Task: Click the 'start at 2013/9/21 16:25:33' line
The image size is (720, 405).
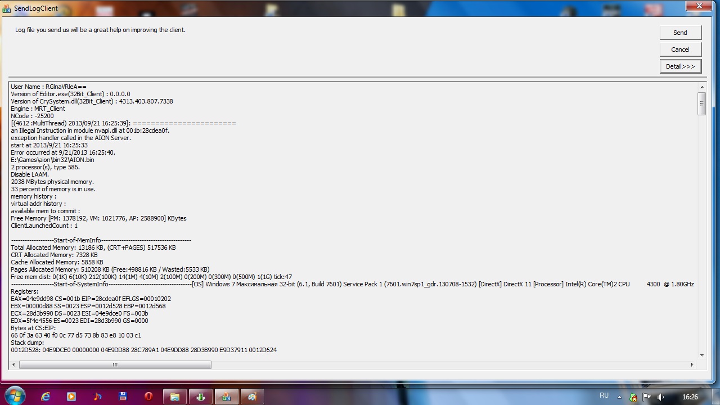Action: coord(49,145)
